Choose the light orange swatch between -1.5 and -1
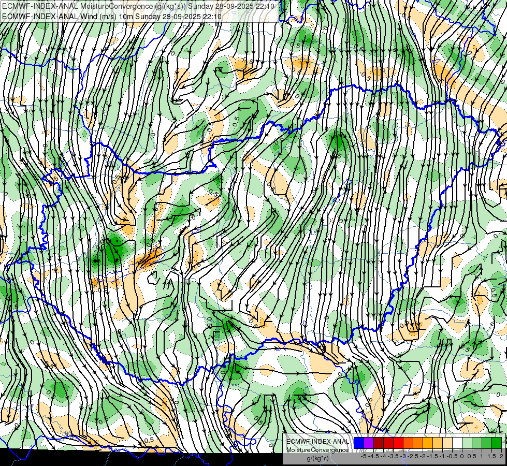507x466 pixels. pyautogui.click(x=438, y=443)
